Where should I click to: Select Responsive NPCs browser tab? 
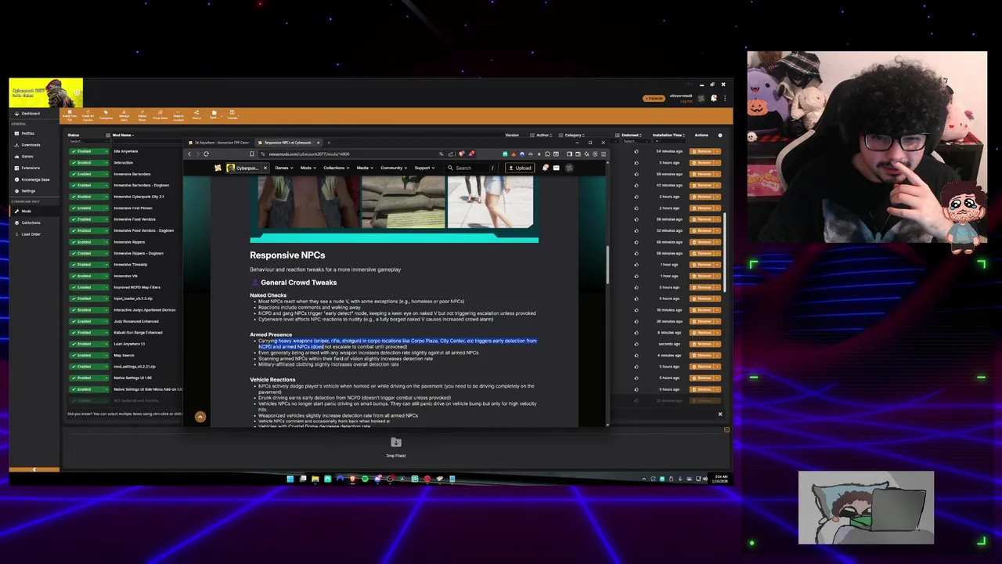pos(288,143)
